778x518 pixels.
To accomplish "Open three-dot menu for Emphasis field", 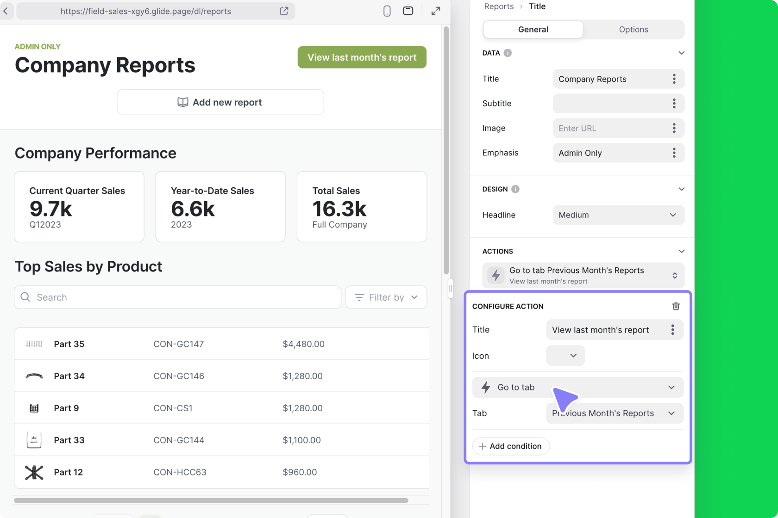I will (674, 153).
